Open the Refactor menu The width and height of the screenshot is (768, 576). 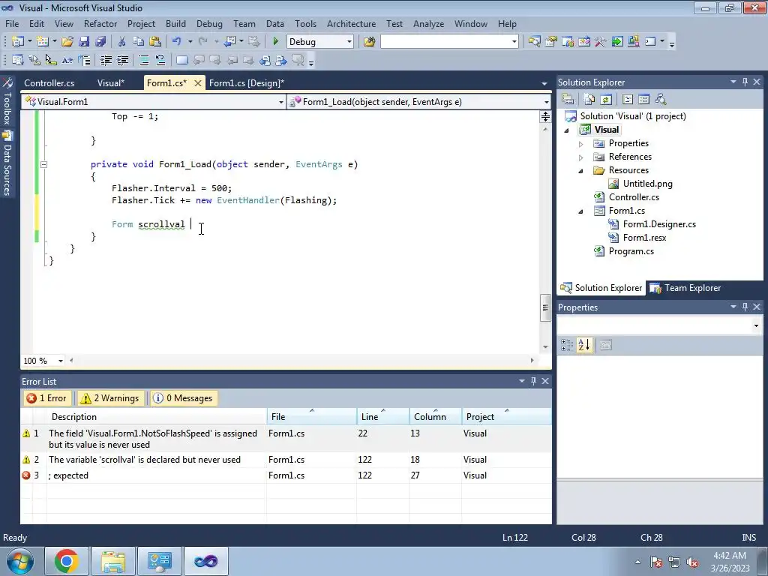click(x=100, y=23)
